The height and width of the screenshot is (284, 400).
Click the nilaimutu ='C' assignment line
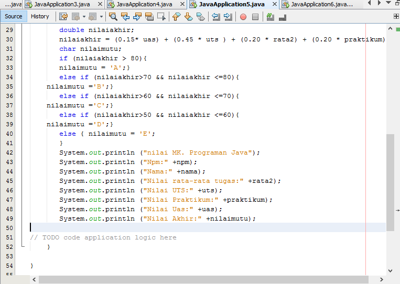[80, 105]
